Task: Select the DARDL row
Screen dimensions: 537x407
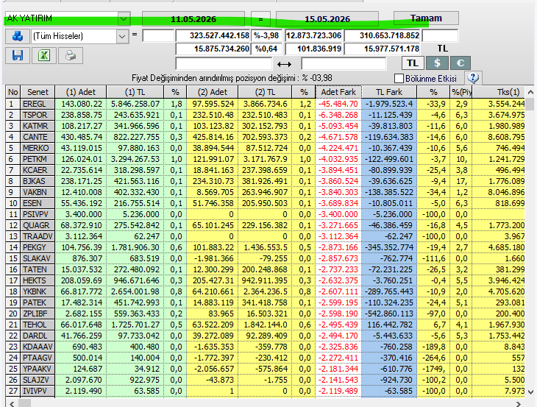Action: [x=265, y=336]
